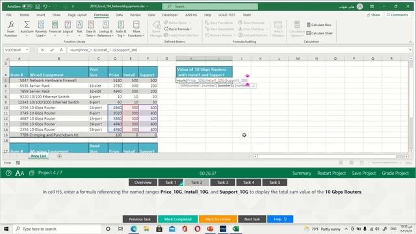Click Restart Project link
Image resolution: width=416 pixels, height=234 pixels.
[331, 174]
